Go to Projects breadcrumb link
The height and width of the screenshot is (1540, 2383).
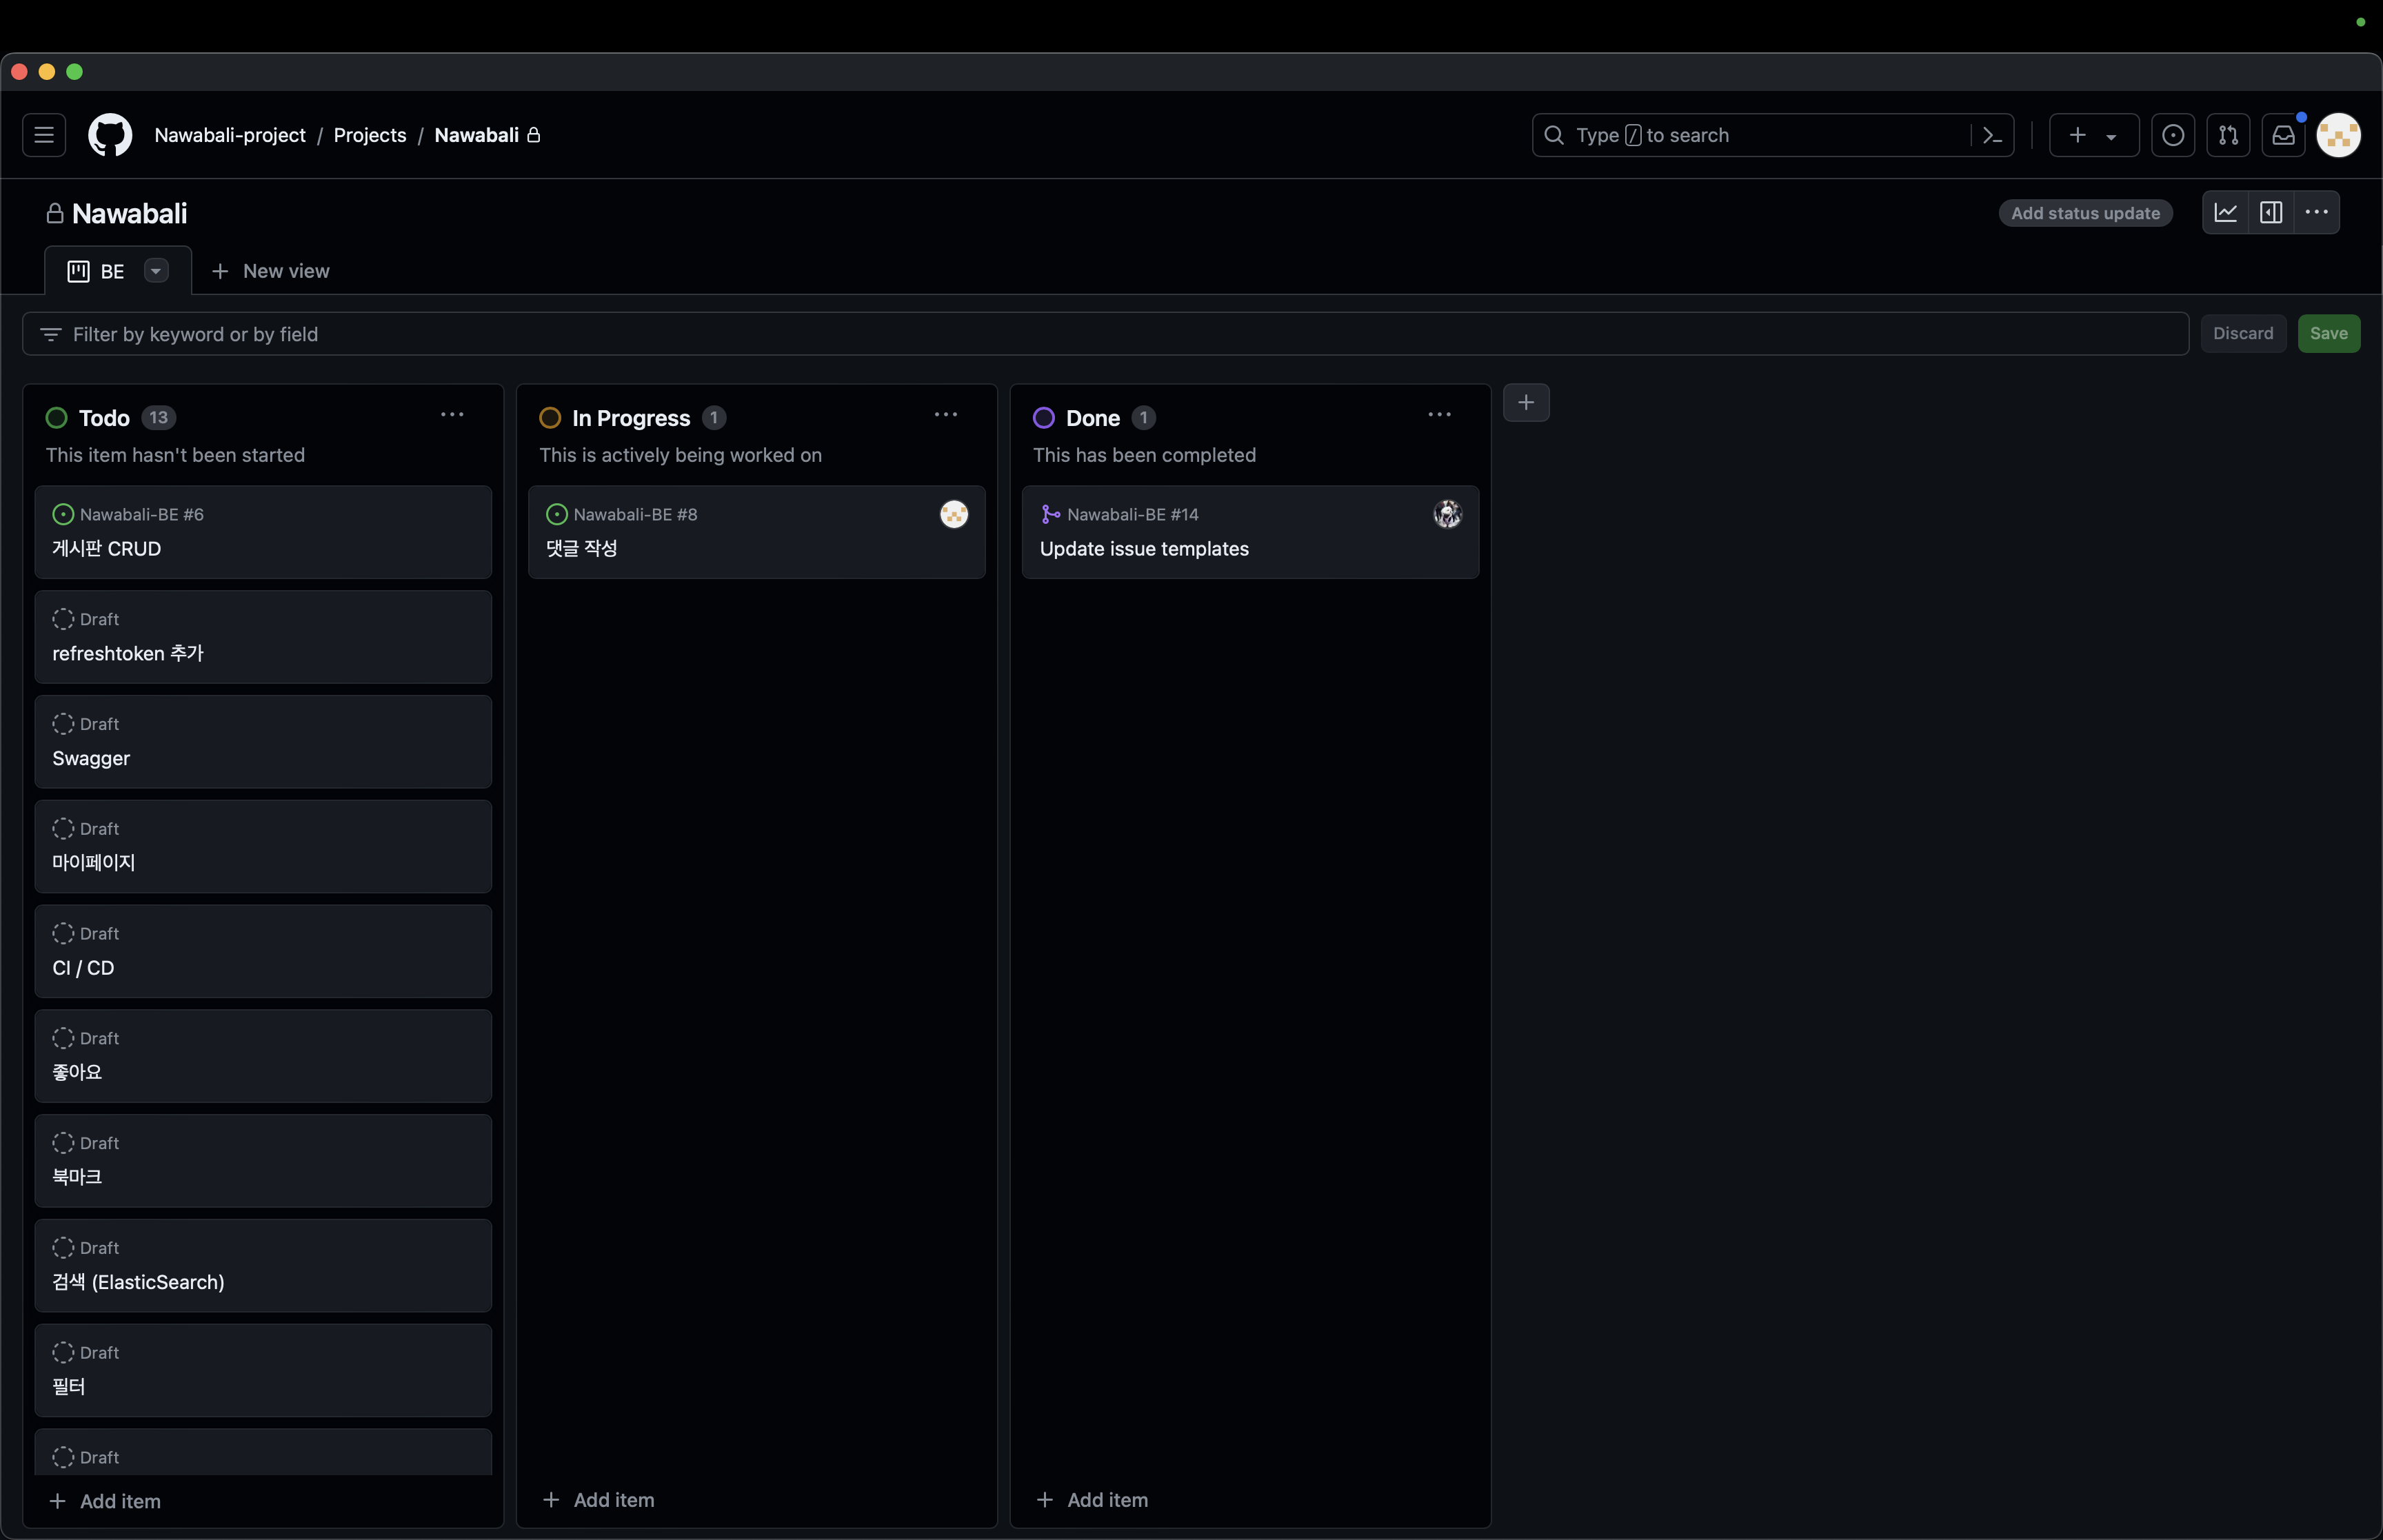tap(369, 135)
